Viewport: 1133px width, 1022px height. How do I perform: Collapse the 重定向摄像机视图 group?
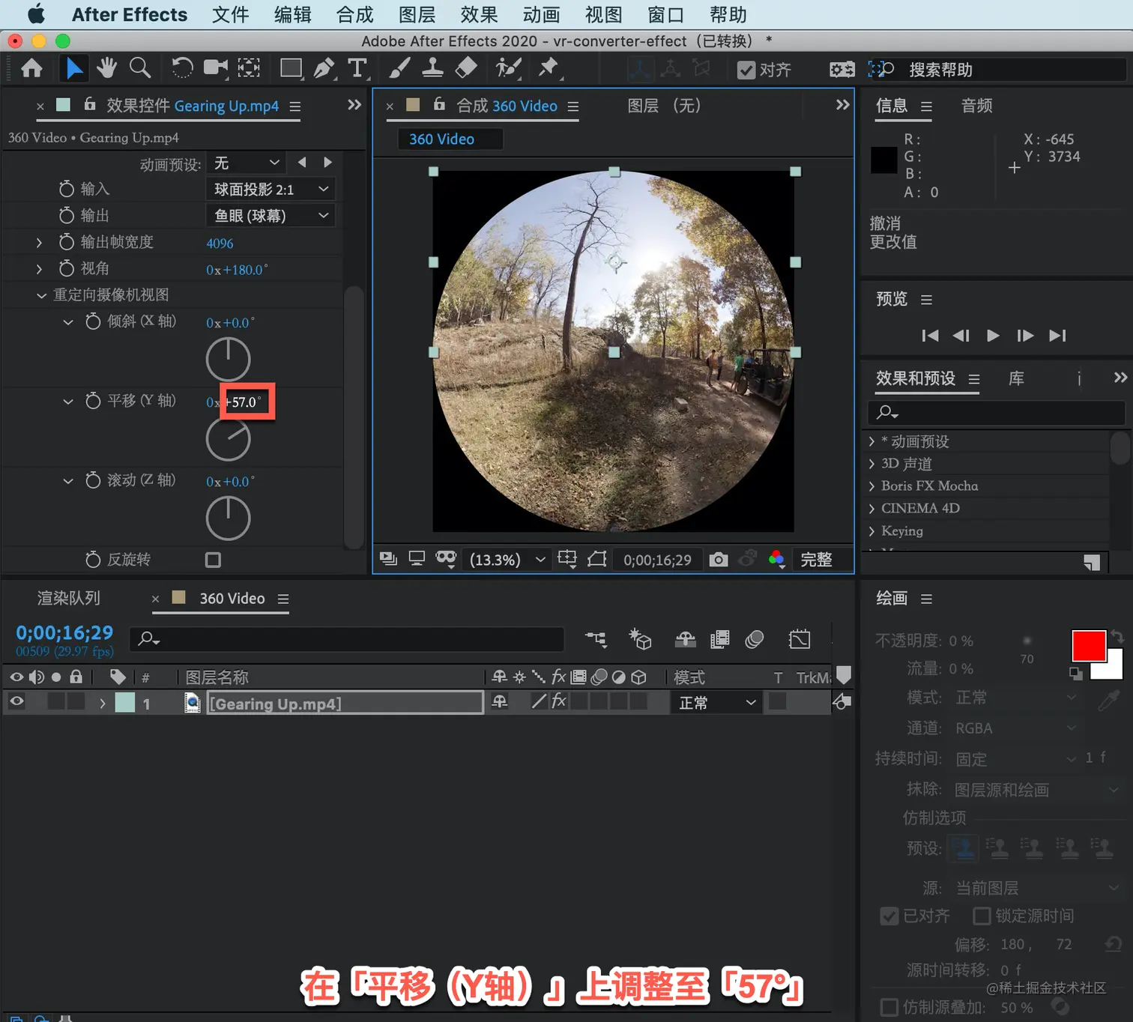point(41,295)
